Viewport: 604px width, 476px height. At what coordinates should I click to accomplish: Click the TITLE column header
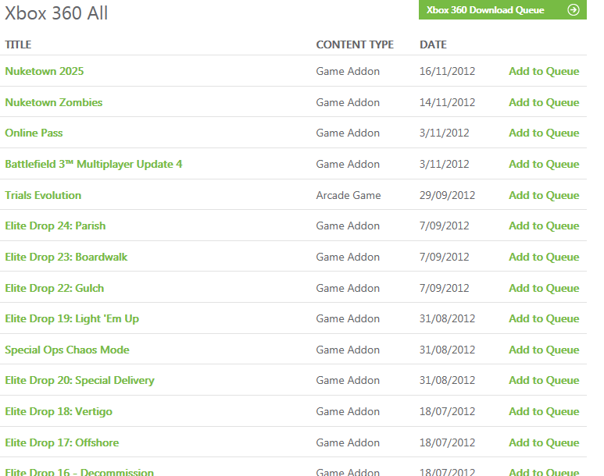point(18,44)
